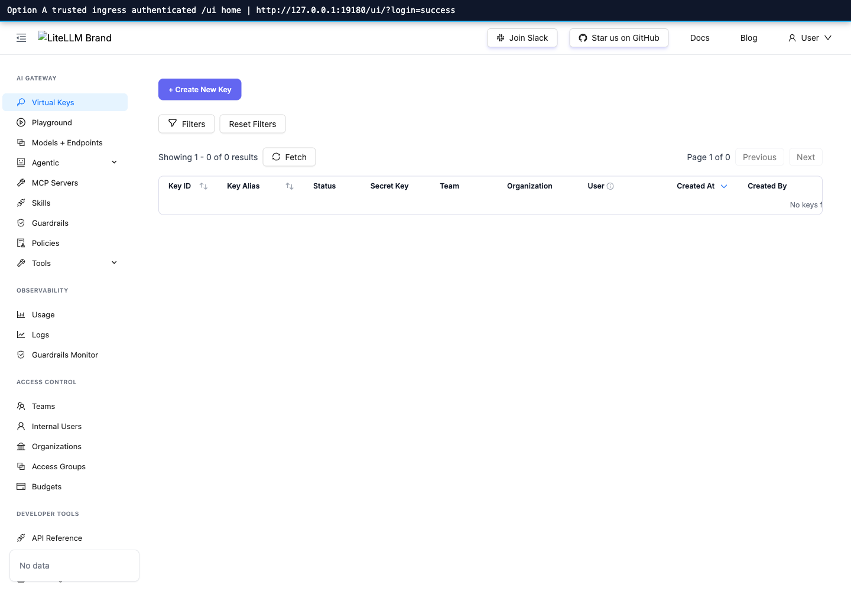Viewport: 851px width, 591px height.
Task: Click the Team column header
Action: [450, 186]
